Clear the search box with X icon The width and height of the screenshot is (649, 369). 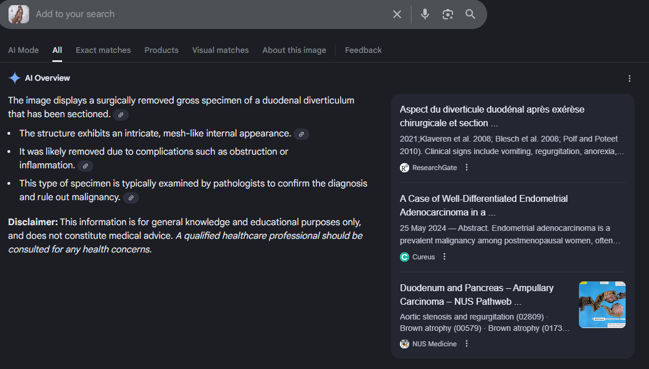coord(397,14)
